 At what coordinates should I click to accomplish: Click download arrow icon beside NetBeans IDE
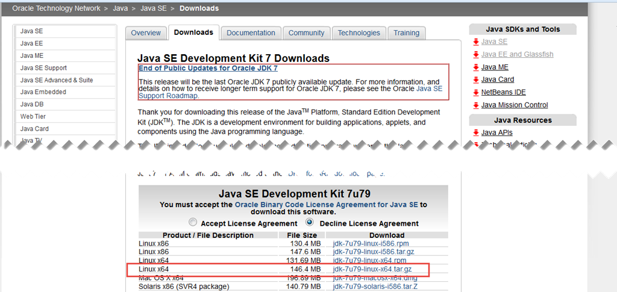476,92
